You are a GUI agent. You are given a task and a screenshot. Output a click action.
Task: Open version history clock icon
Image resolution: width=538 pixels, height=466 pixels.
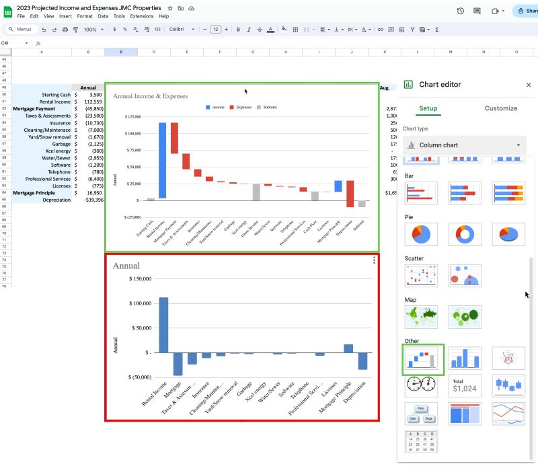[460, 11]
